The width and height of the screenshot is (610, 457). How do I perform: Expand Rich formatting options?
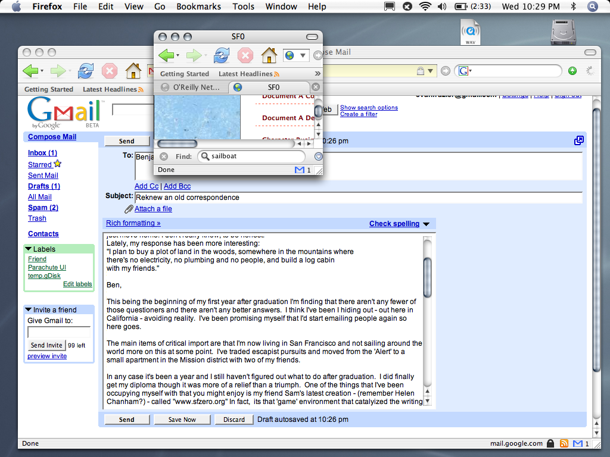click(x=133, y=223)
